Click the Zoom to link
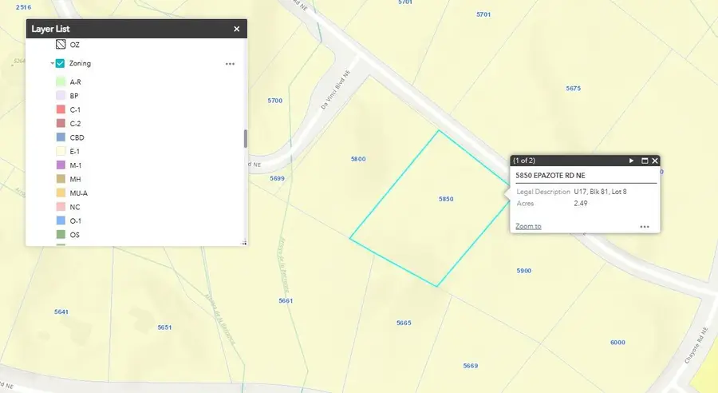 coord(528,226)
